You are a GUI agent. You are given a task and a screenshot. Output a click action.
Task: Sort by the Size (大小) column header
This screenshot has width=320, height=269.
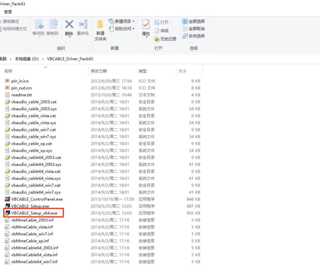coord(182,71)
